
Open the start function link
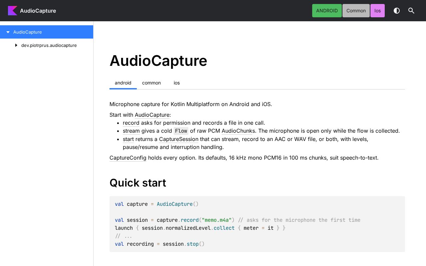coord(128,139)
